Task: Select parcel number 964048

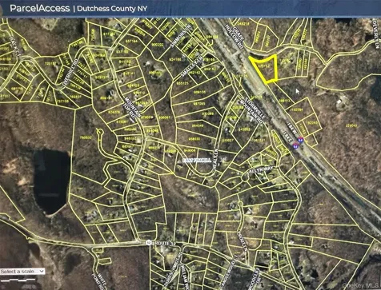Action: pyautogui.click(x=198, y=125)
